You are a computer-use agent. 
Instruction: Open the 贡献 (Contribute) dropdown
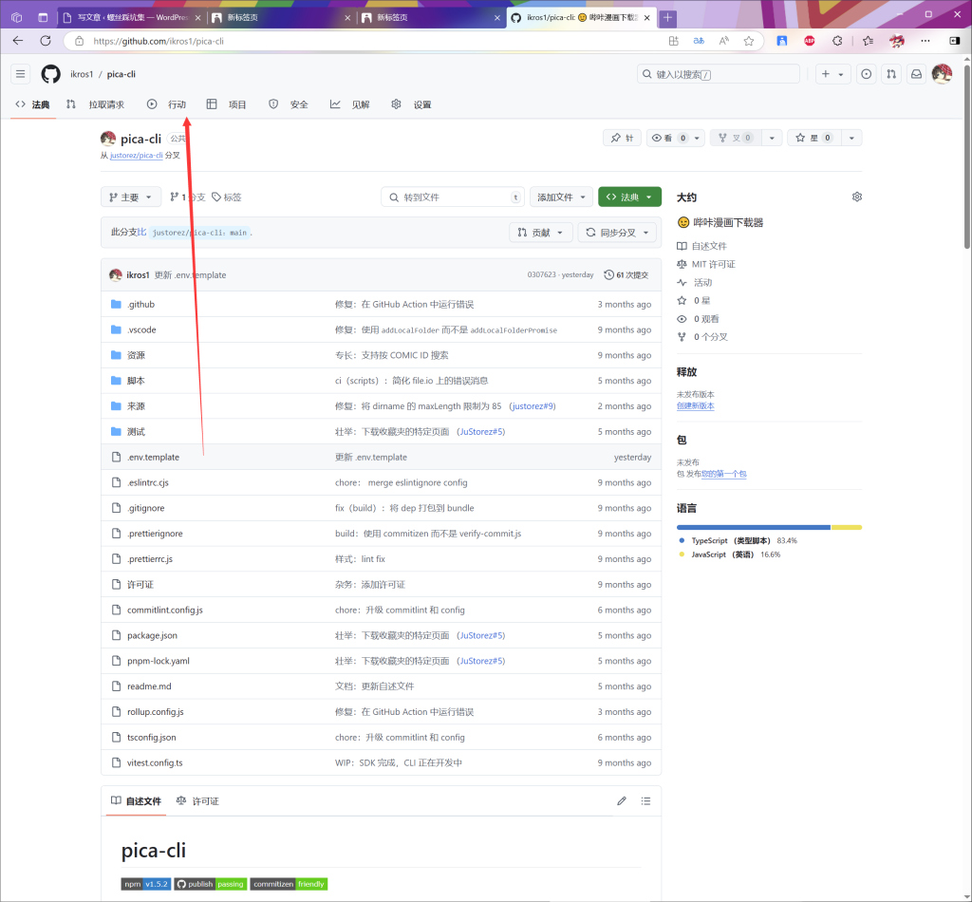click(x=540, y=233)
